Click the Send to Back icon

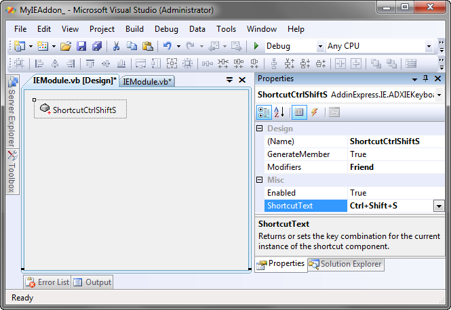pyautogui.click(x=391, y=64)
